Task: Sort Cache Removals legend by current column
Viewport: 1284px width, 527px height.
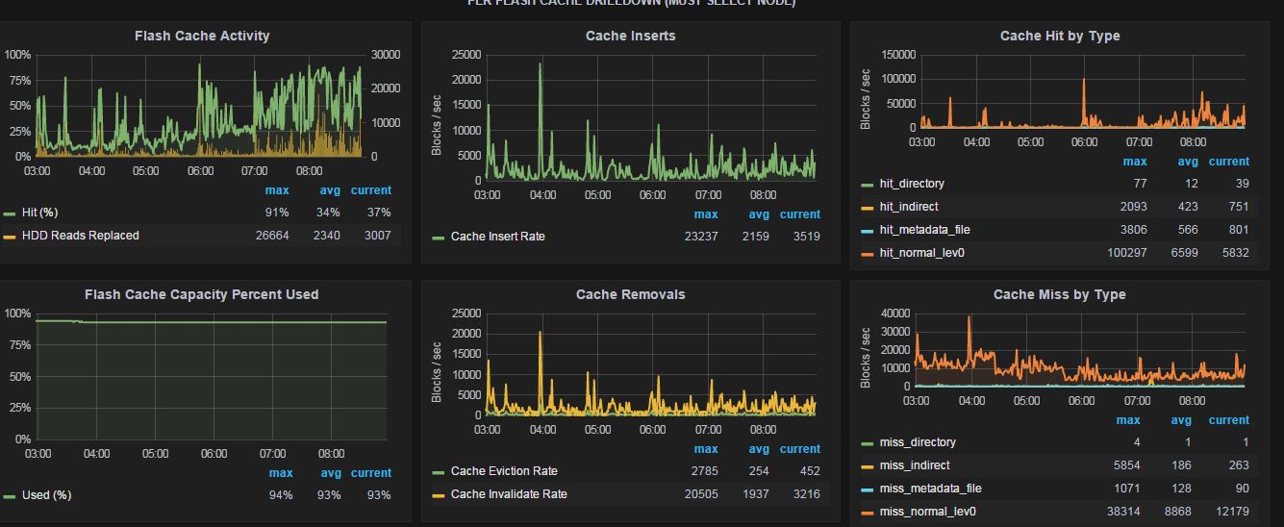Action: [x=800, y=449]
